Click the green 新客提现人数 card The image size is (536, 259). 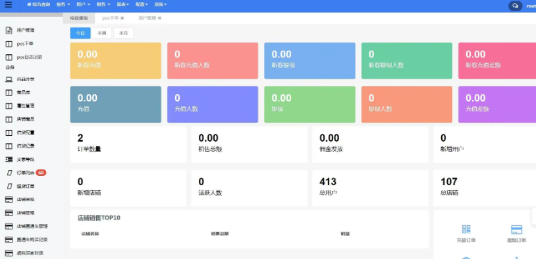407,61
